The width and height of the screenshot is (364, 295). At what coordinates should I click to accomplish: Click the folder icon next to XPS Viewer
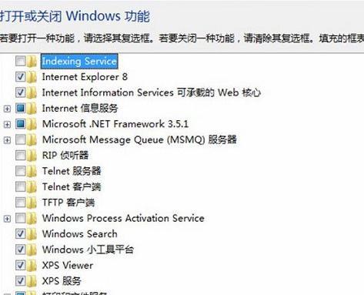pyautogui.click(x=32, y=265)
